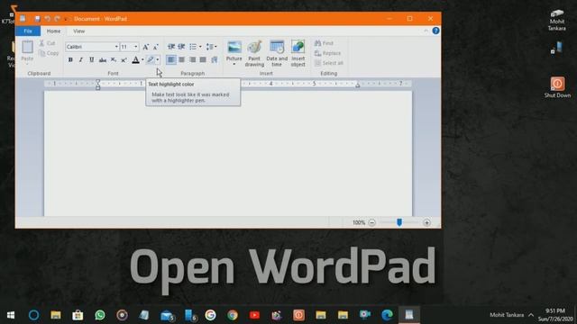Click the zoom in plus button
577x324 pixels.
pos(426,222)
